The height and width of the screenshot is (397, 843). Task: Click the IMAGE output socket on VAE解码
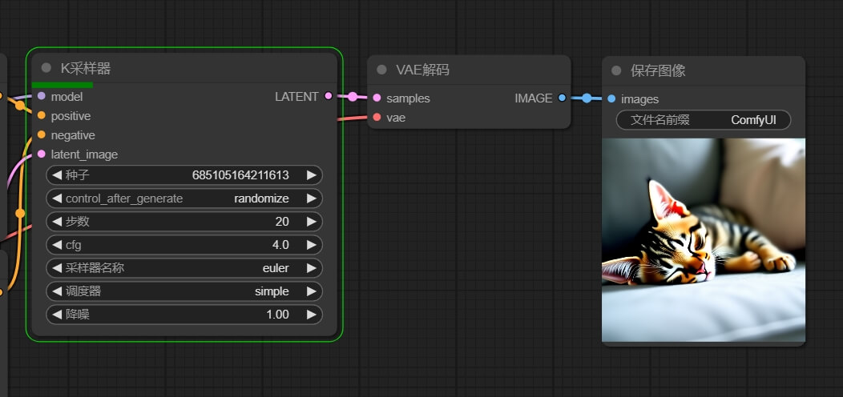click(562, 98)
